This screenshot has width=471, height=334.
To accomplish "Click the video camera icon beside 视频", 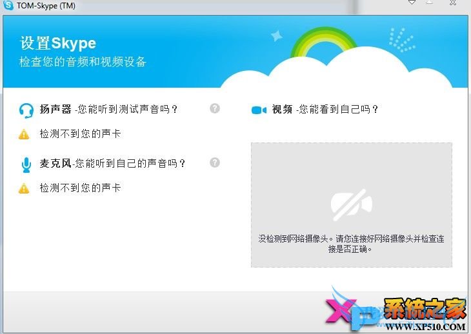I will [x=259, y=110].
